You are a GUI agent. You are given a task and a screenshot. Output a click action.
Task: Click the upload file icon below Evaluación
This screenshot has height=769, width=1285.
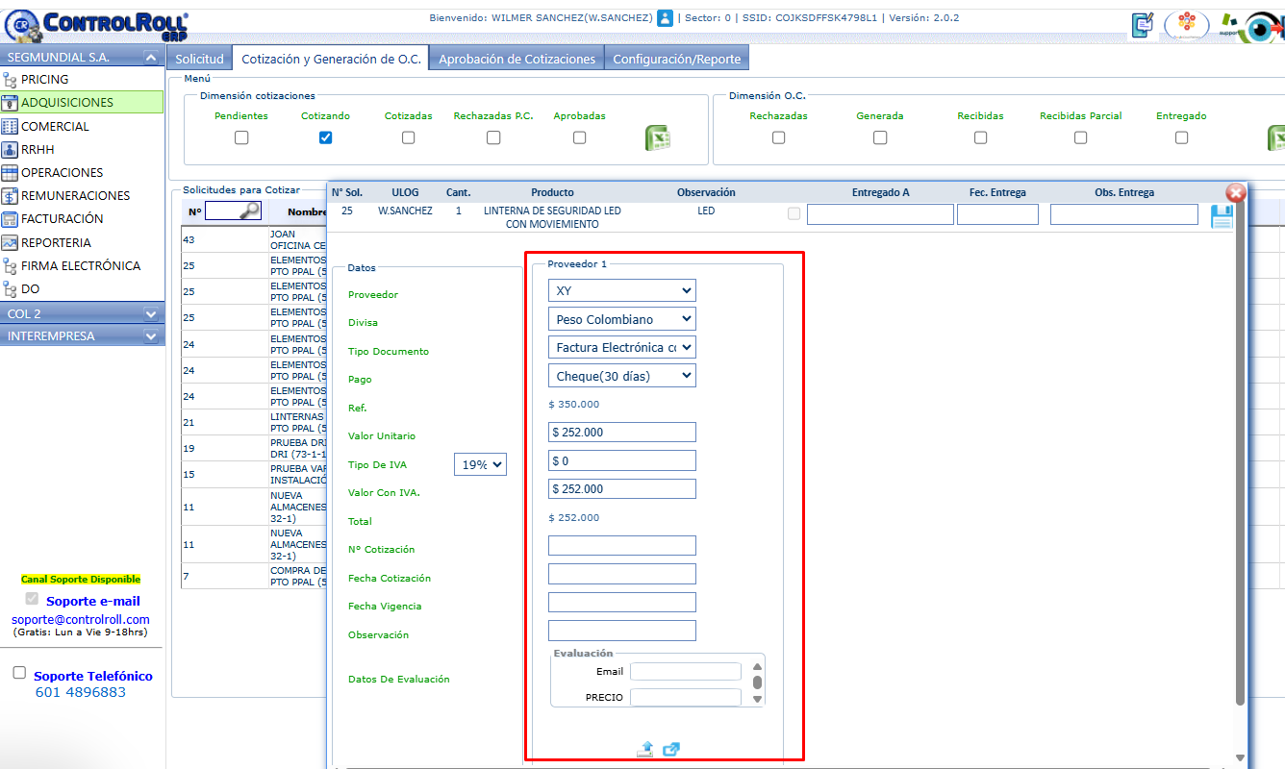click(644, 750)
